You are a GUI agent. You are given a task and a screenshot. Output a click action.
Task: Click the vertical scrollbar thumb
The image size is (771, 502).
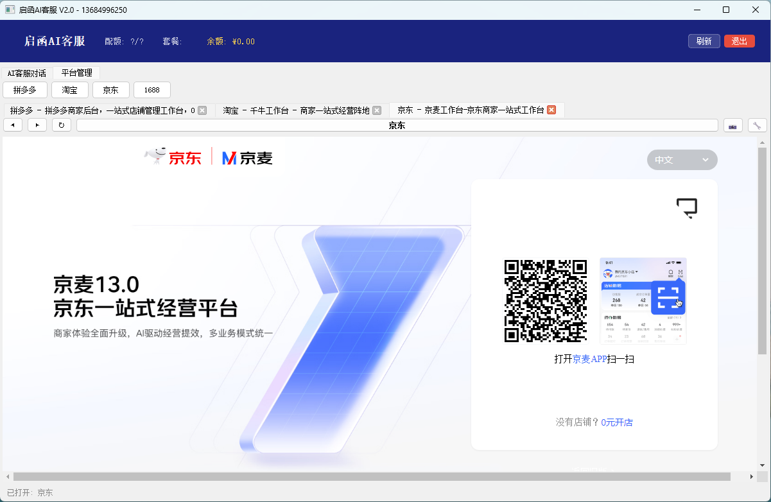click(762, 250)
